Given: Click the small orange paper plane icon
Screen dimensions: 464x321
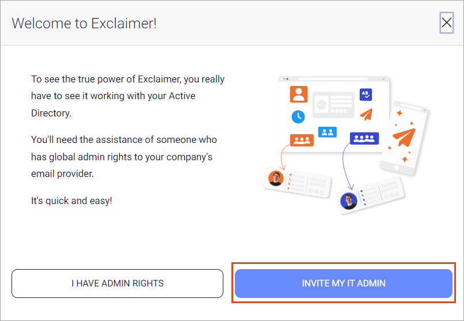Looking at the screenshot, I should coord(366,114).
